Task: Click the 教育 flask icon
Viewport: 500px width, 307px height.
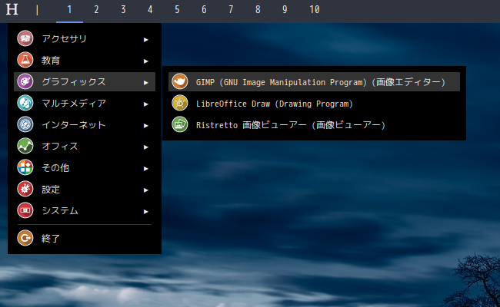Action: 25,60
